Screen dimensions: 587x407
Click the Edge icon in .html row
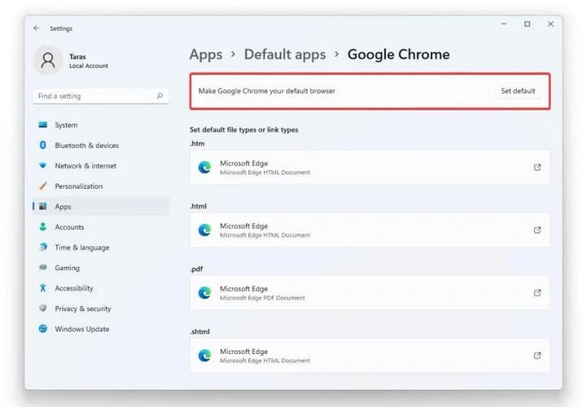(x=204, y=230)
